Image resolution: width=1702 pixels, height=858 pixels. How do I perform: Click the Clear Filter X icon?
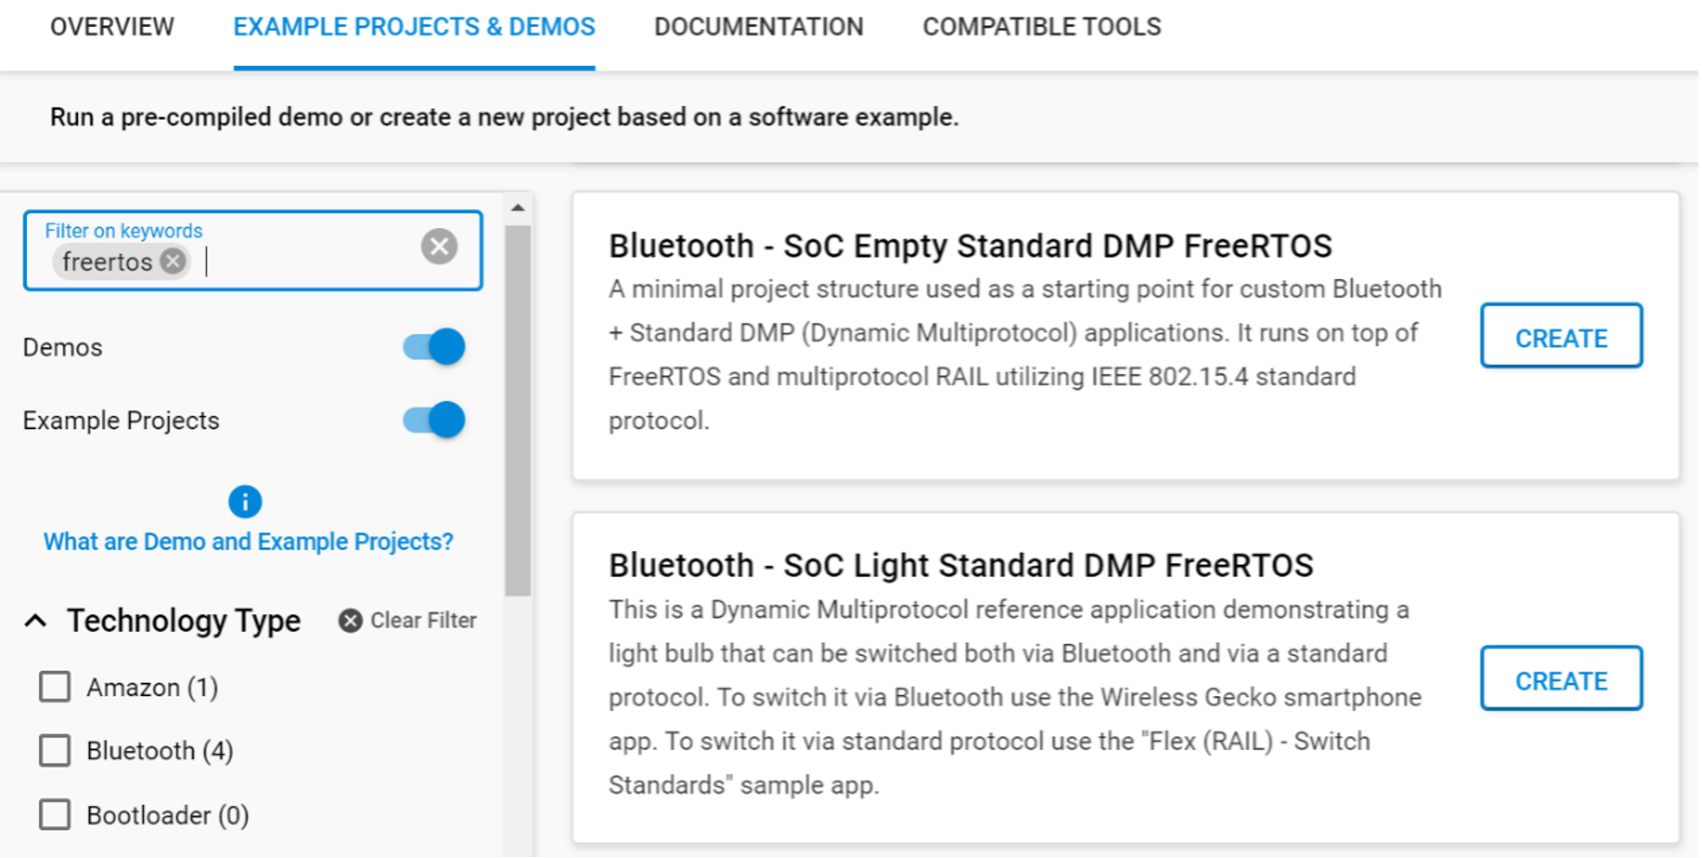point(350,621)
